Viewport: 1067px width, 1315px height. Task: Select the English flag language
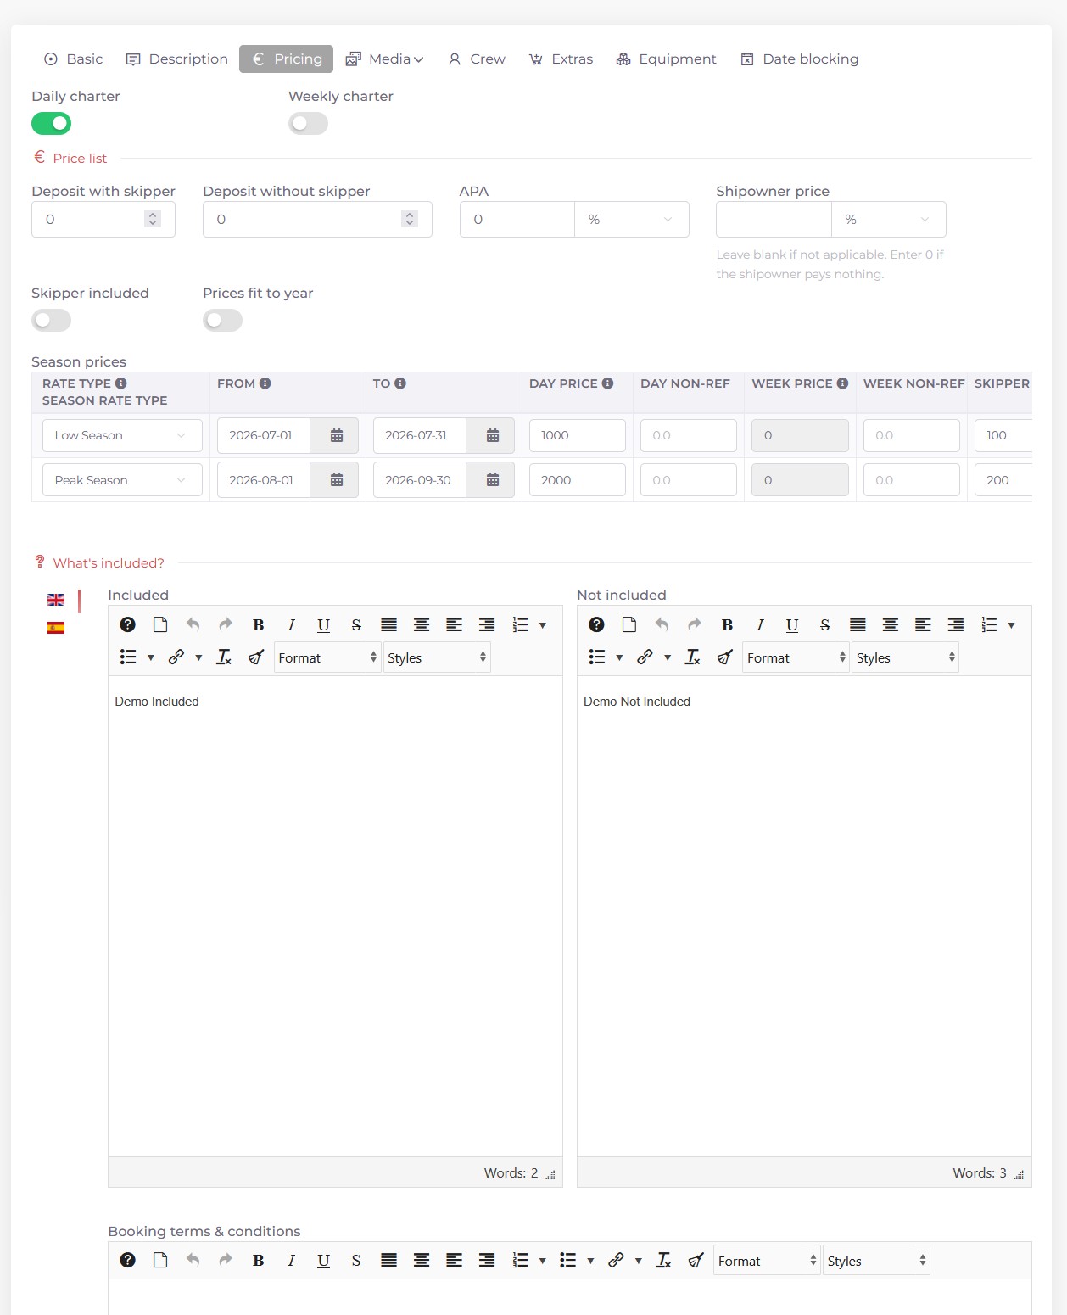(x=56, y=600)
